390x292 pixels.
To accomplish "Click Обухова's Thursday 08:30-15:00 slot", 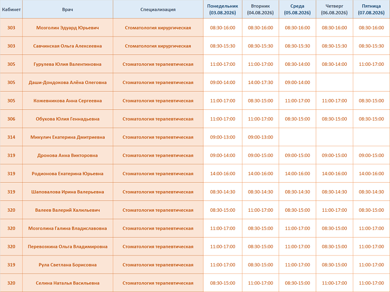I will [x=334, y=119].
